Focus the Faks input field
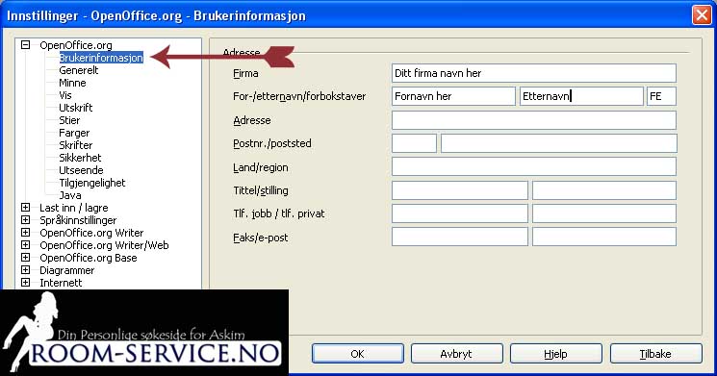Image resolution: width=717 pixels, height=376 pixels. (x=460, y=237)
